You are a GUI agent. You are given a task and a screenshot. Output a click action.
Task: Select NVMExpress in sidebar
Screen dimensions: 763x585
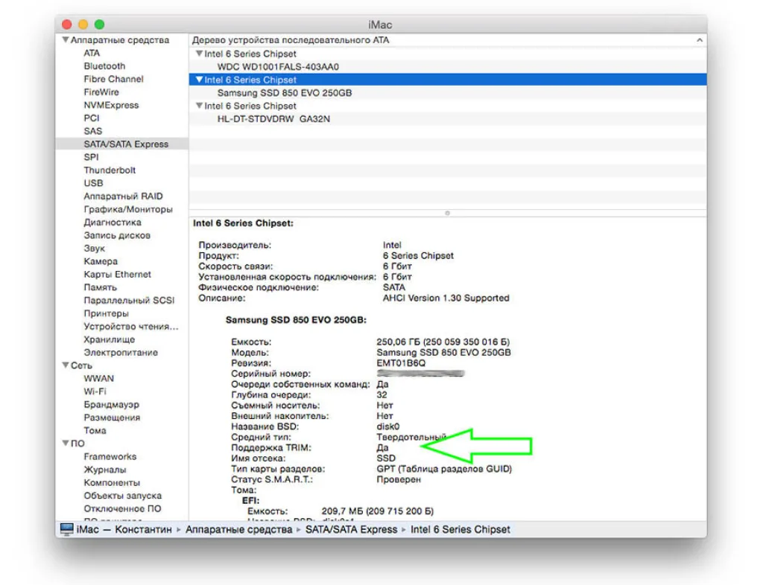111,106
